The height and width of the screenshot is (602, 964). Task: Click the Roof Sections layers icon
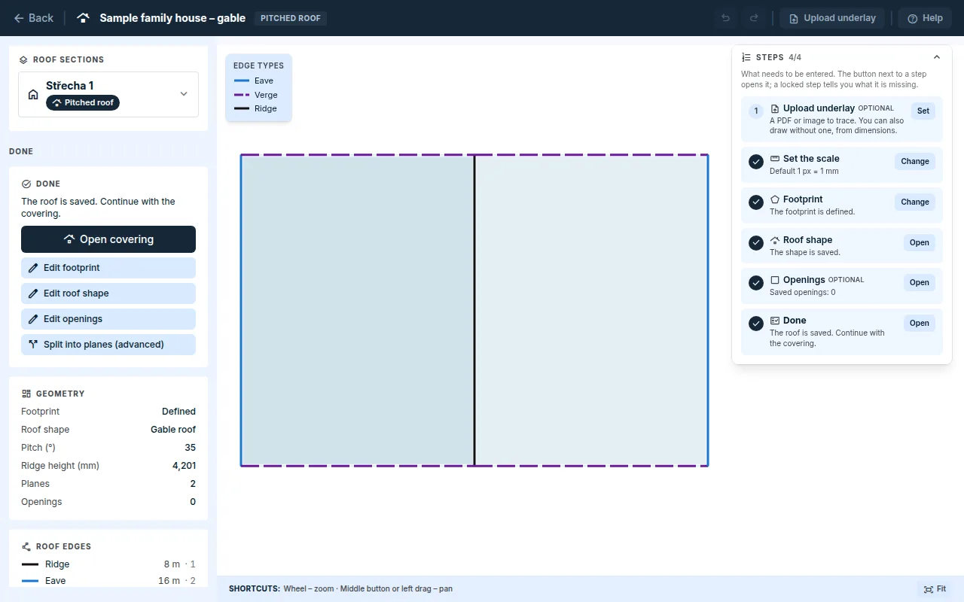click(x=23, y=59)
